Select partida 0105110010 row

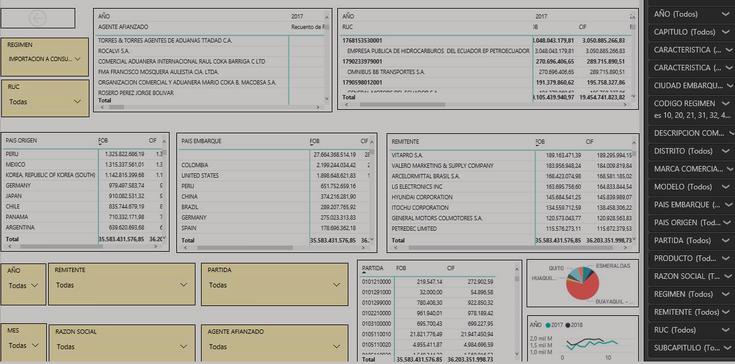click(427, 334)
